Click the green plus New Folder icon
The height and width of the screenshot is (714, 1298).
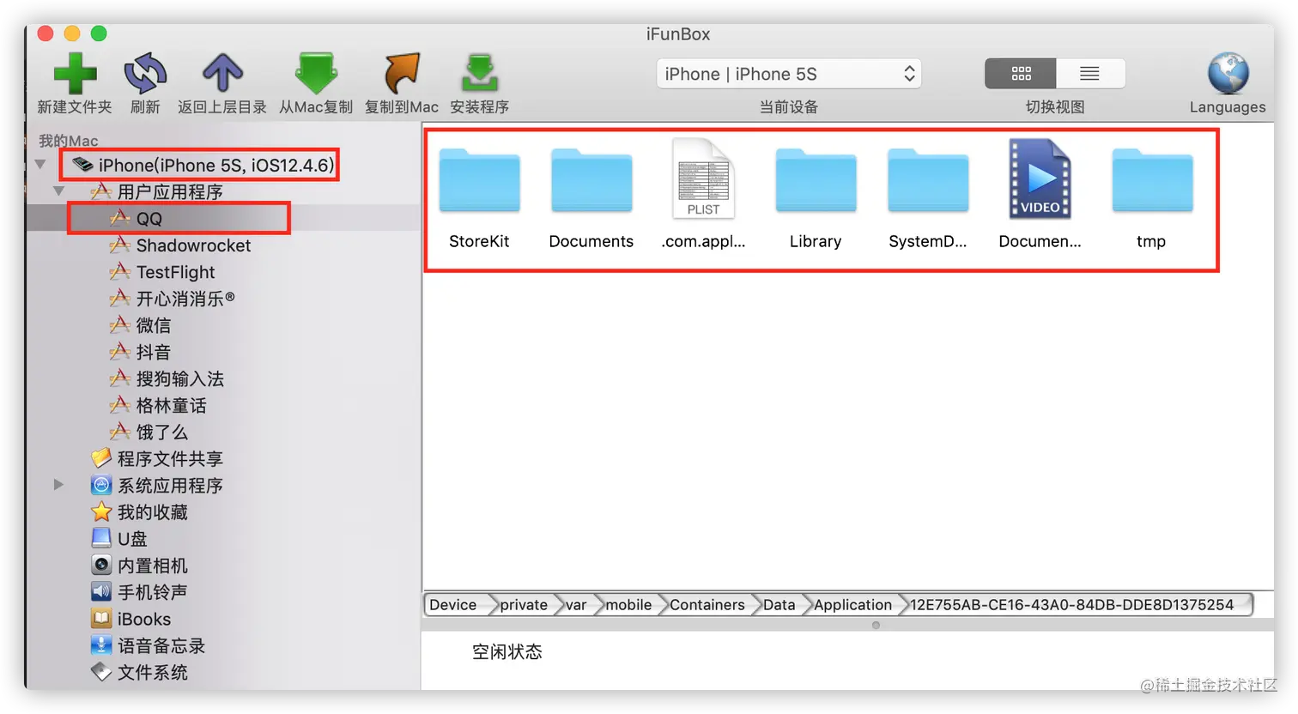tap(75, 73)
